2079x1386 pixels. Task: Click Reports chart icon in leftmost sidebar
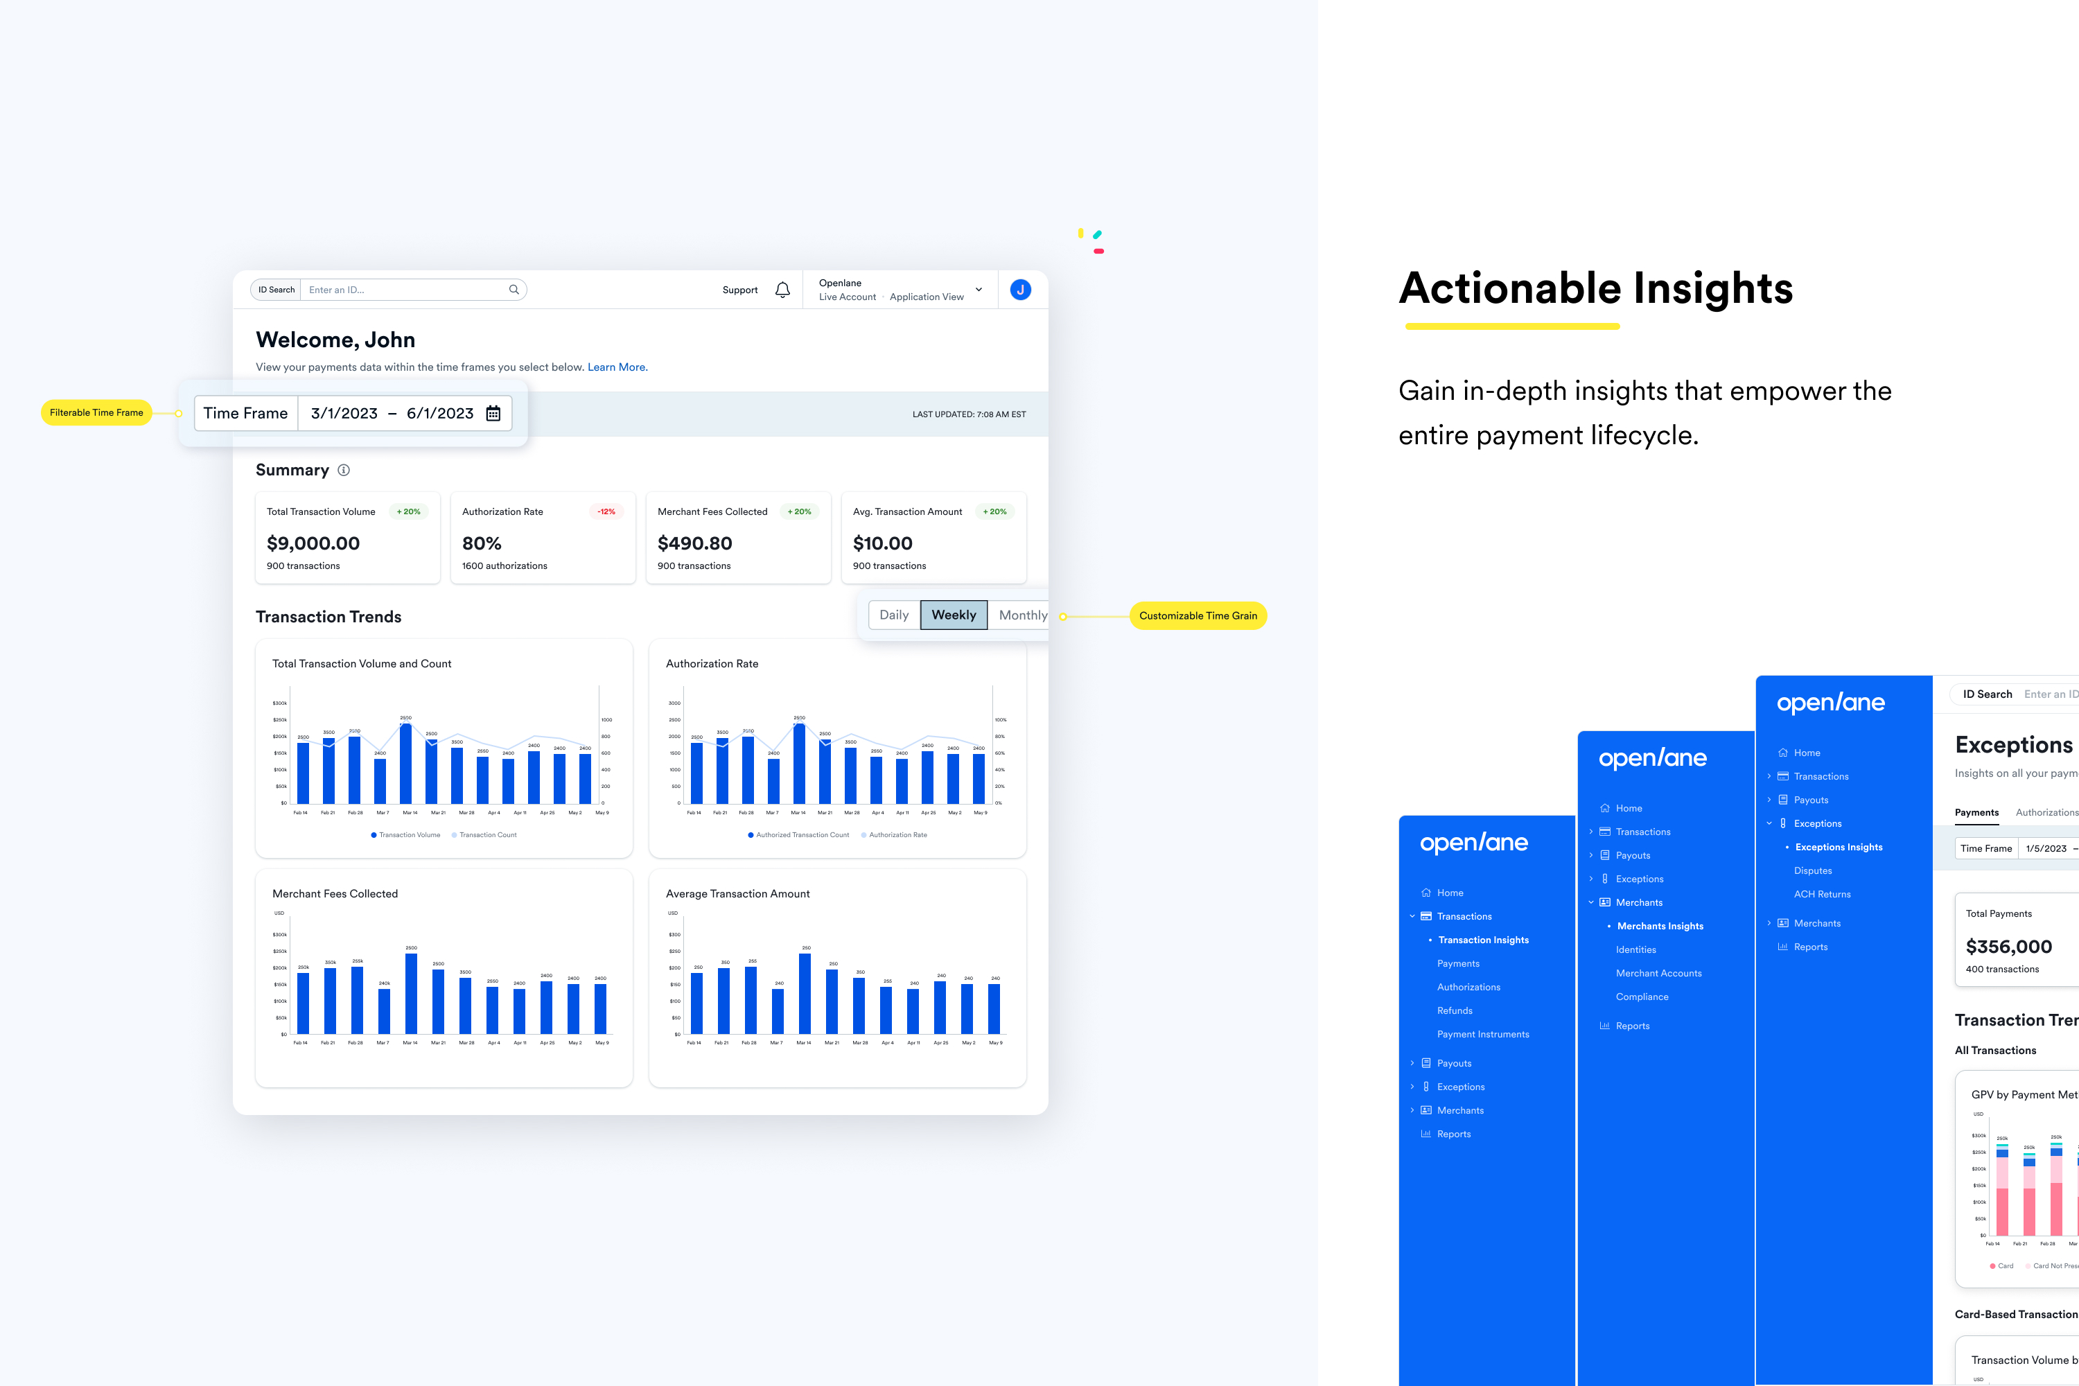(1426, 1134)
